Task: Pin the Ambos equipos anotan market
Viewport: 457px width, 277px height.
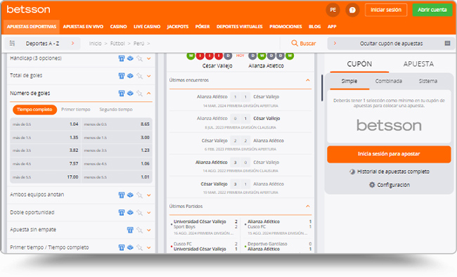Action: 140,195
